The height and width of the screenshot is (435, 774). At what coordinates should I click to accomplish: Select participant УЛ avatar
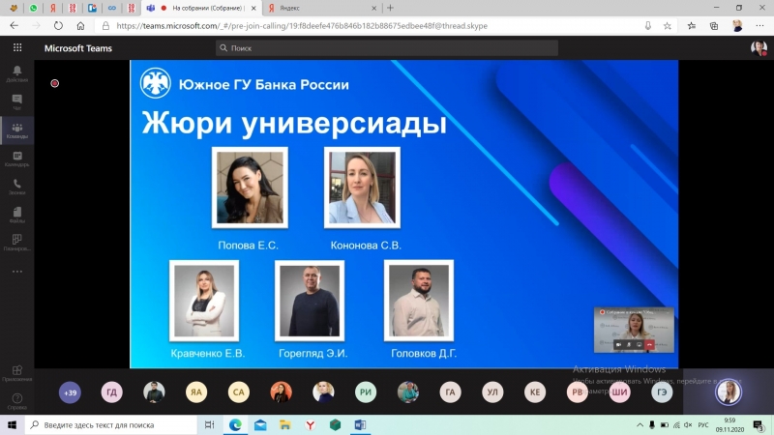(492, 392)
